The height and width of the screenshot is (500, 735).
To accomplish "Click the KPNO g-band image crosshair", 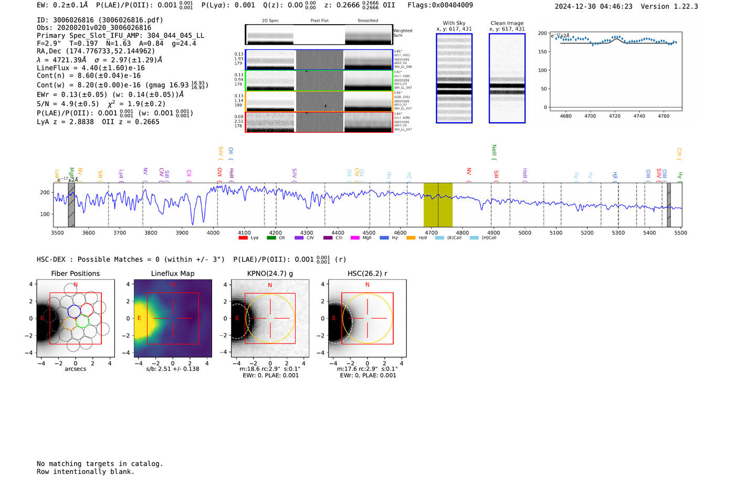I will coord(270,318).
